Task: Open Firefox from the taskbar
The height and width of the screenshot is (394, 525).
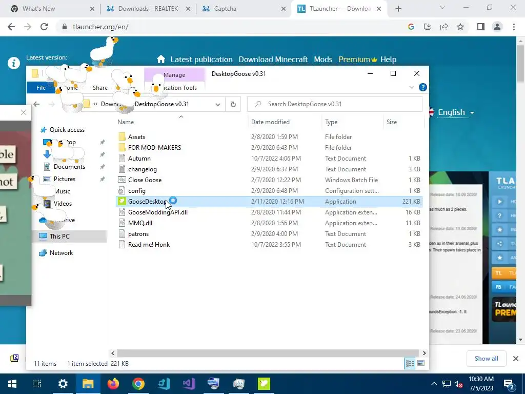Action: point(113,384)
